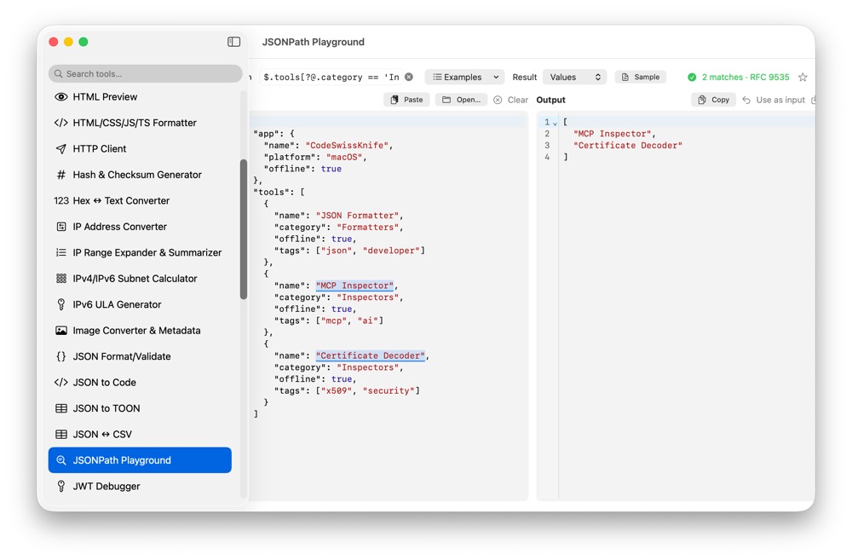The width and height of the screenshot is (852, 560).
Task: Click the HTTP Client paper plane icon
Action: click(60, 149)
